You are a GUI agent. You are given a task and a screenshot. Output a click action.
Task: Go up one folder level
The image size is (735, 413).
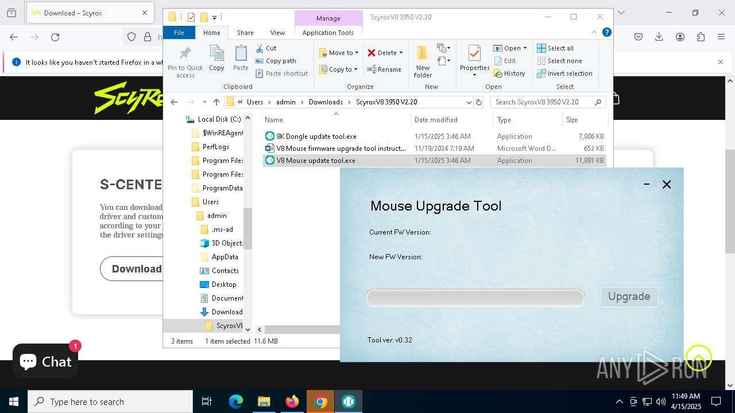click(x=216, y=102)
